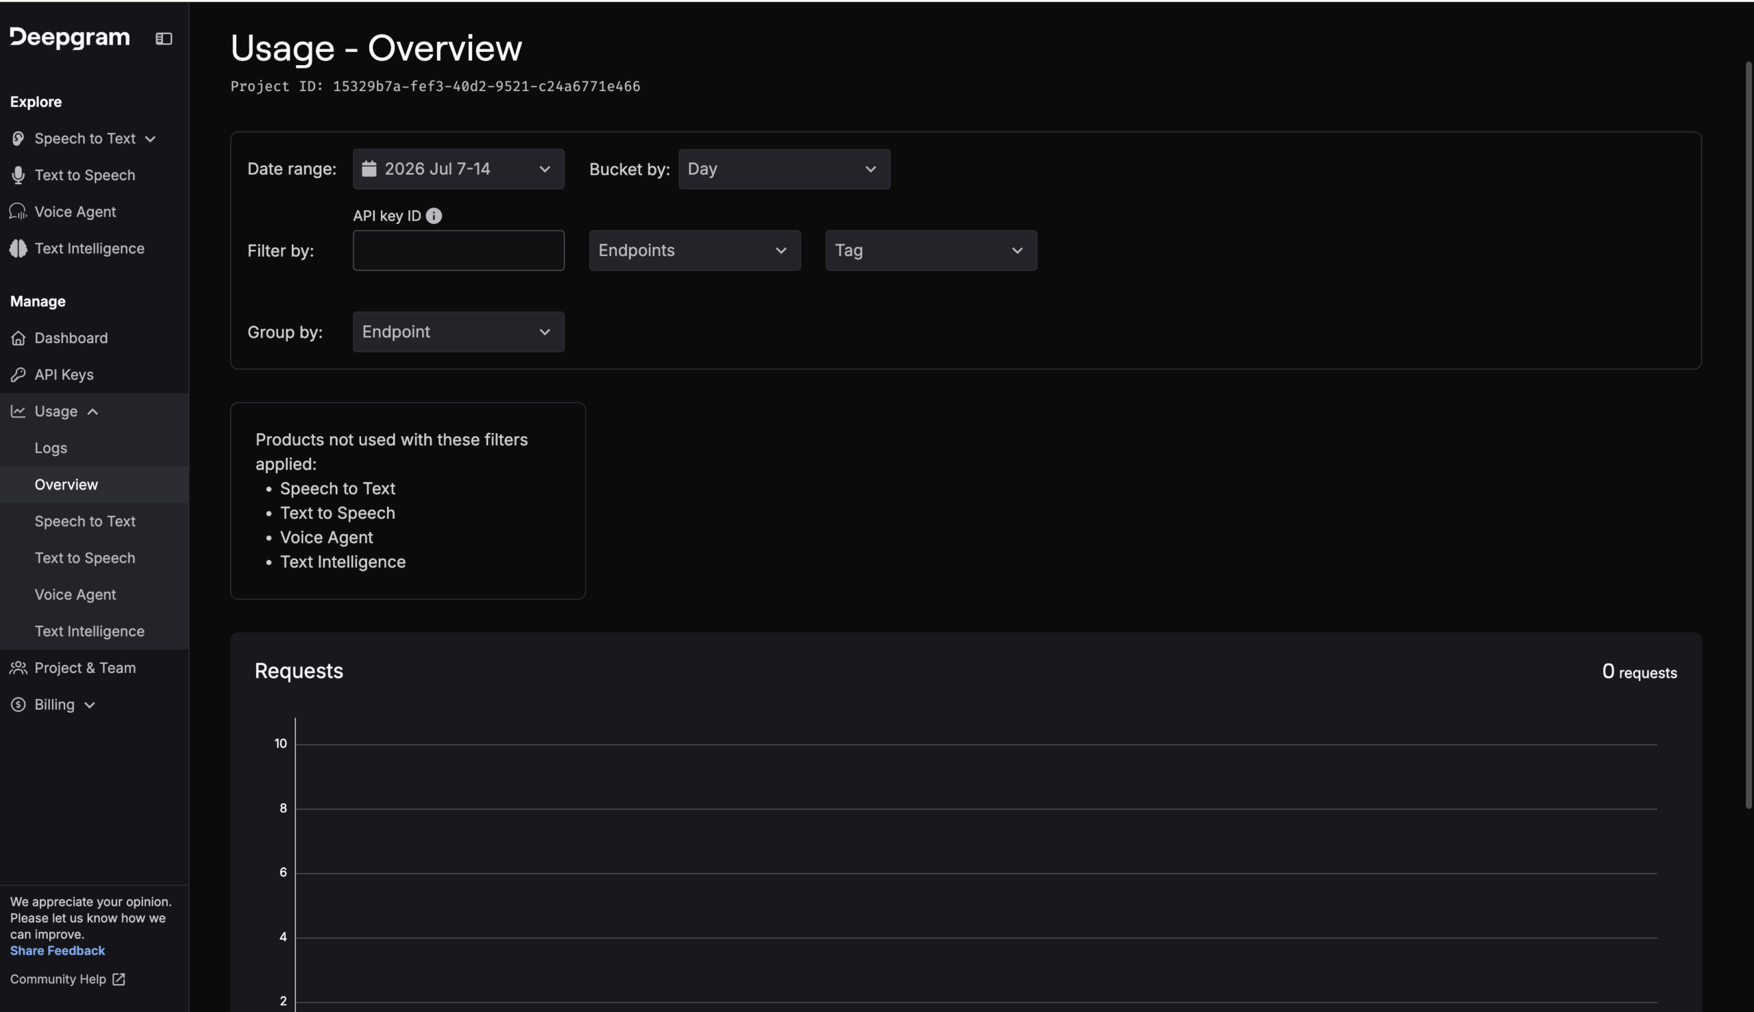Image resolution: width=1754 pixels, height=1012 pixels.
Task: Click the chart icon beside Usage
Action: tap(18, 412)
